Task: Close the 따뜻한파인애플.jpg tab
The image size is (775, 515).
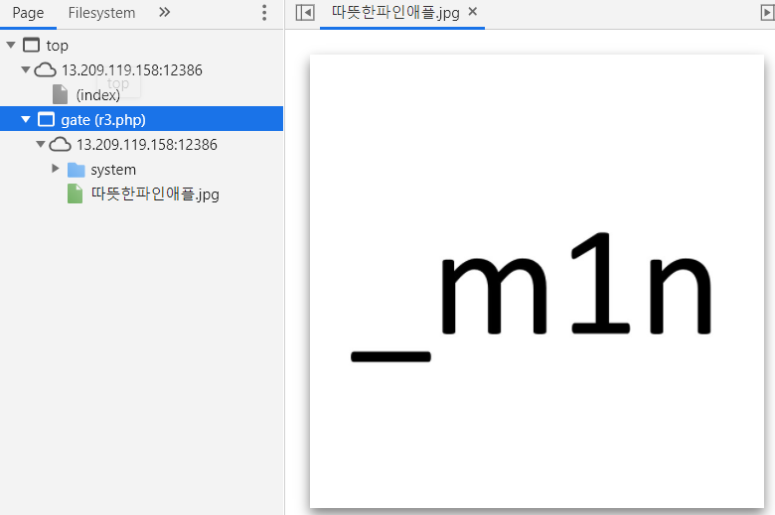Action: (x=473, y=11)
